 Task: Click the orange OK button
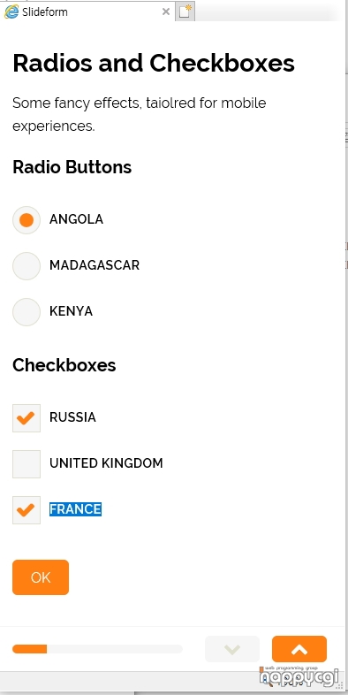tap(41, 577)
